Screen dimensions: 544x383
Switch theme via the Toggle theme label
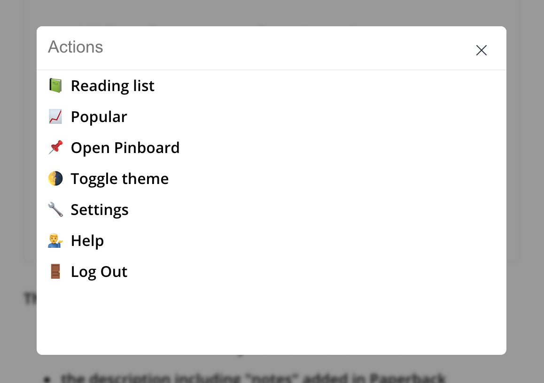click(x=120, y=179)
